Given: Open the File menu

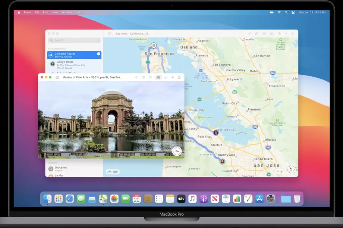Looking at the screenshot, I should [37, 12].
